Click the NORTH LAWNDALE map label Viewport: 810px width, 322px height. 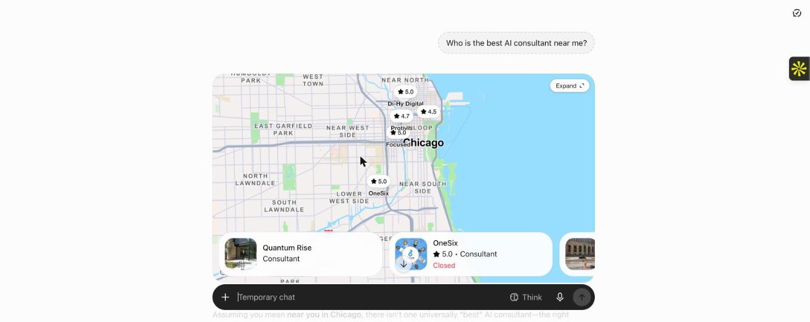[x=255, y=180]
